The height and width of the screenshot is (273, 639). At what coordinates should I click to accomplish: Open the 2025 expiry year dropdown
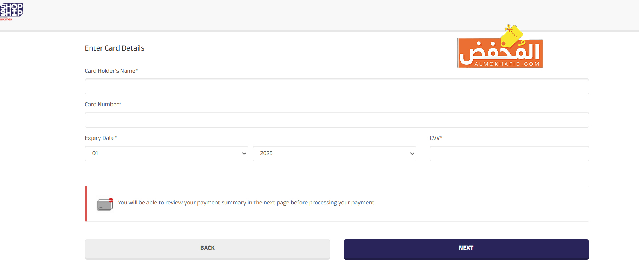(334, 154)
